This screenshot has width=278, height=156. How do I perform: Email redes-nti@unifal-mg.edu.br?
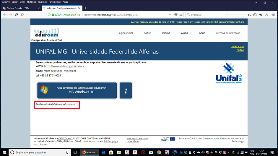click(60, 71)
